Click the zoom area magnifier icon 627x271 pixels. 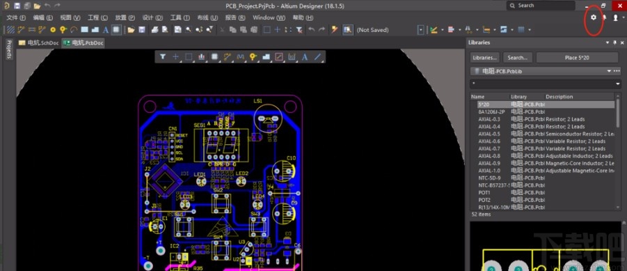(188, 30)
